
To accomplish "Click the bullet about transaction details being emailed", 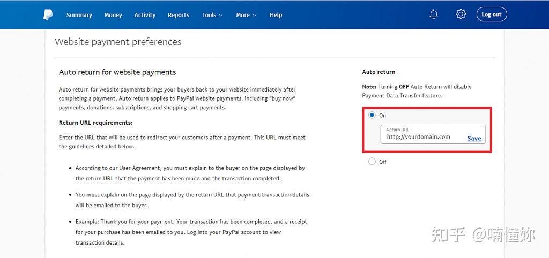I will (x=192, y=200).
